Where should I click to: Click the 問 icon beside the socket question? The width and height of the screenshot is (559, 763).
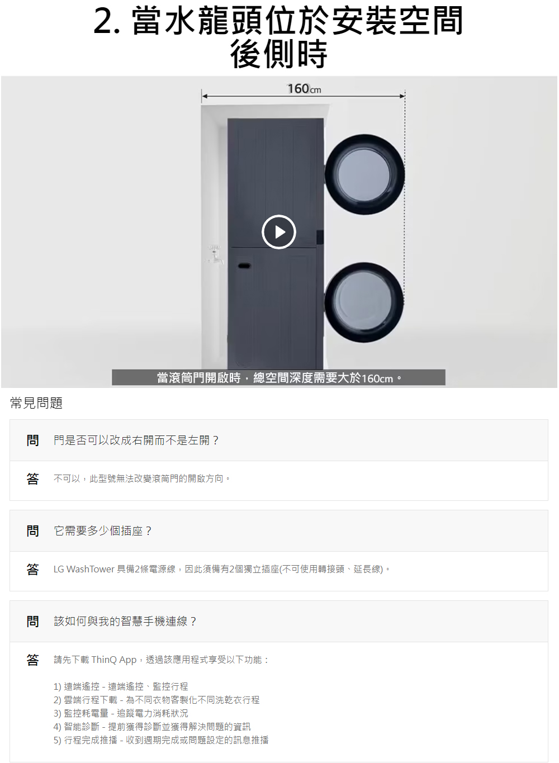click(x=32, y=531)
